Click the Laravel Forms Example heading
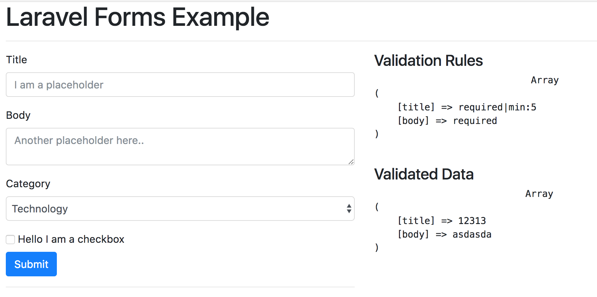 (137, 17)
